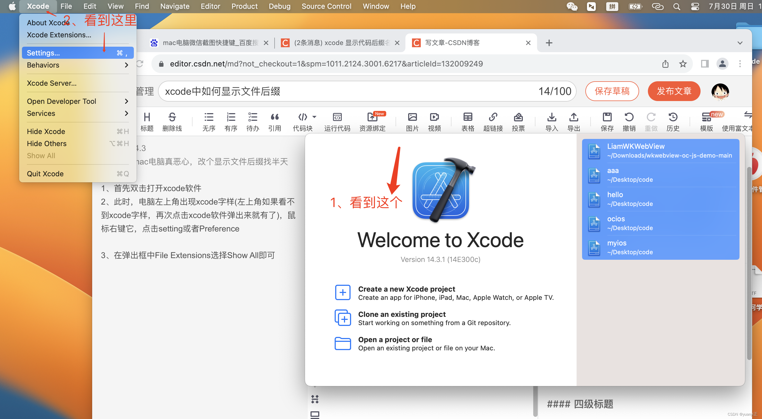
Task: Click the 发布文章 publish button
Action: coord(674,91)
